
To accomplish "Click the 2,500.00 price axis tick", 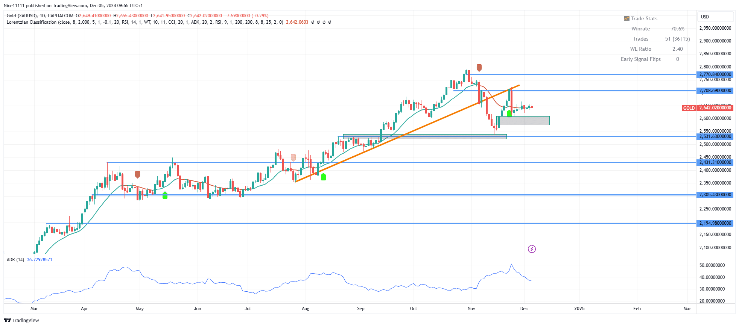I will (x=715, y=144).
